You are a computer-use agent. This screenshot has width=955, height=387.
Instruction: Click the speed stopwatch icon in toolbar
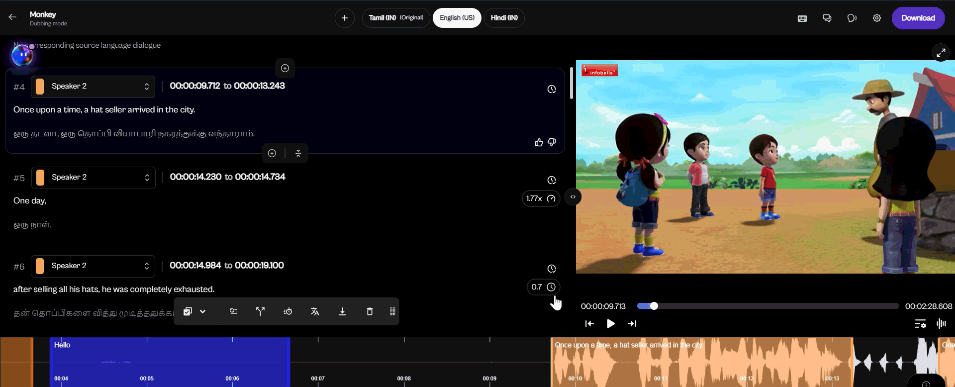coord(287,311)
